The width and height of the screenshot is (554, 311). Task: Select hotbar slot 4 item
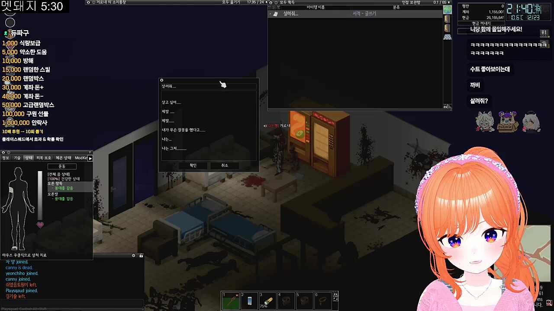coord(286,301)
